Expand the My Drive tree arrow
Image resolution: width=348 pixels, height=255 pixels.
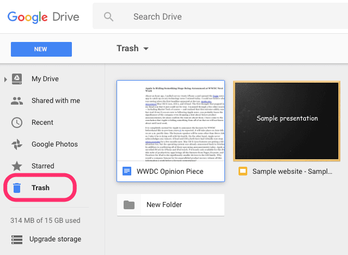pyautogui.click(x=5, y=79)
